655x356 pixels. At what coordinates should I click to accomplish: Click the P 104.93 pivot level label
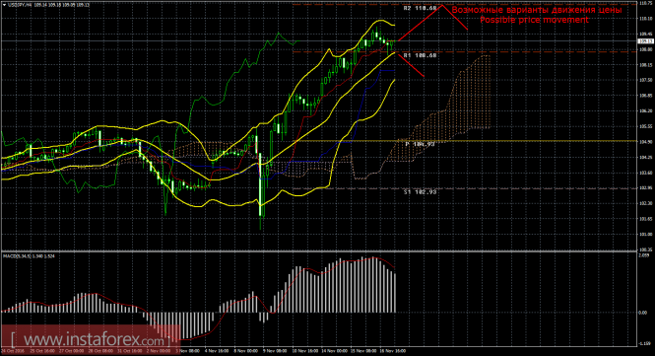pos(420,144)
